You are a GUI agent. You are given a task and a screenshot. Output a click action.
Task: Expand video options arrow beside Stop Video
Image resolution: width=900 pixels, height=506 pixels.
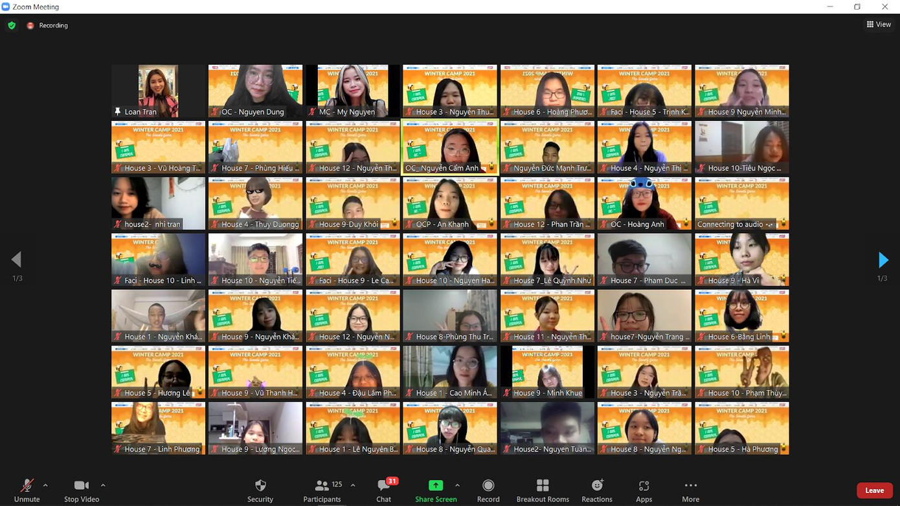tap(103, 485)
